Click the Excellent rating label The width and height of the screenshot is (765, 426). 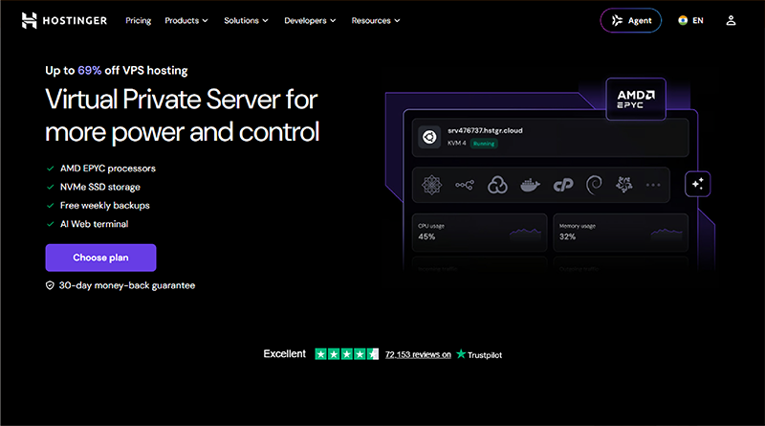284,353
